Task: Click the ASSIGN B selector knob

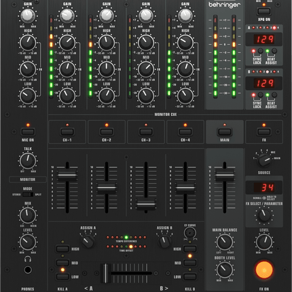Action: (x=164, y=241)
